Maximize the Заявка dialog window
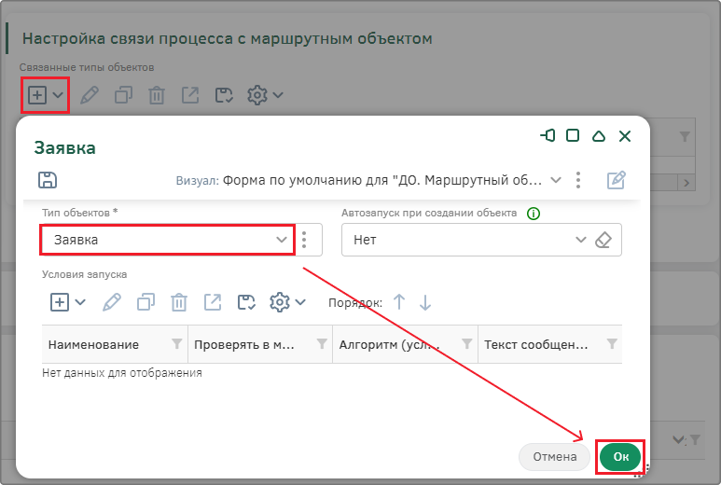 [573, 135]
